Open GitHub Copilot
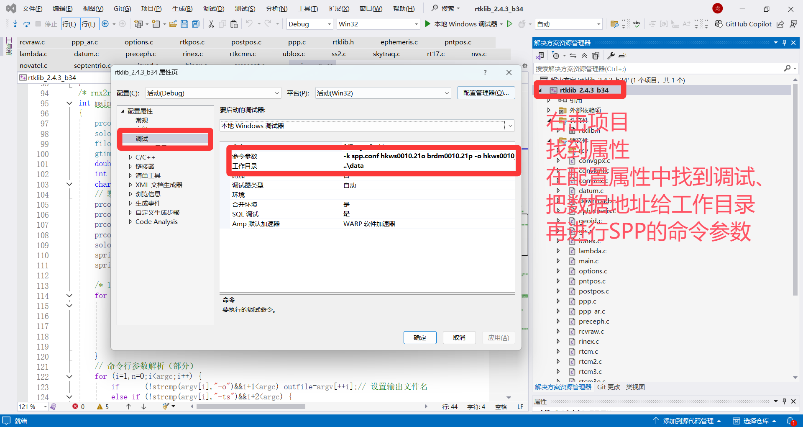The width and height of the screenshot is (803, 427). pos(743,24)
